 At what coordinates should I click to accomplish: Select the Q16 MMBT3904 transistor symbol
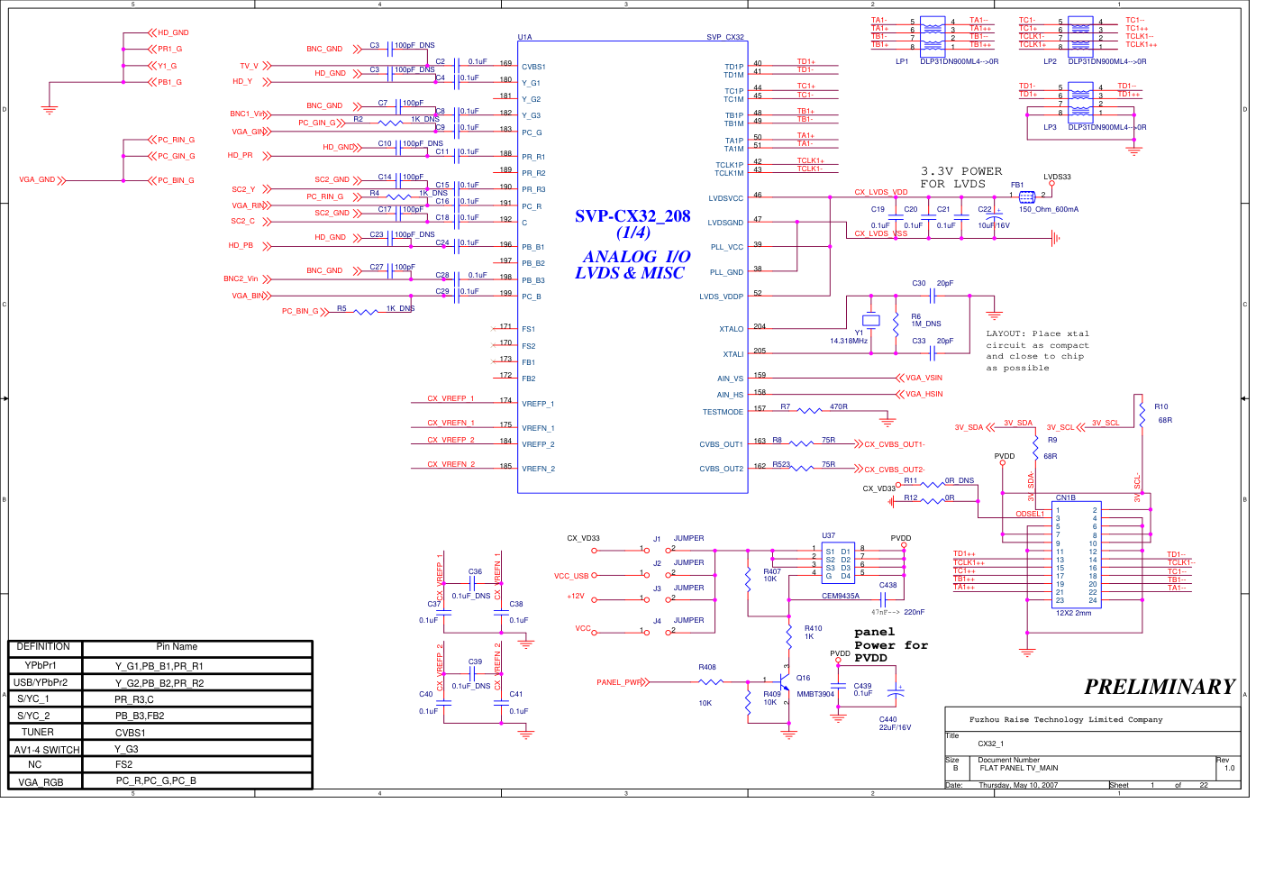[785, 681]
